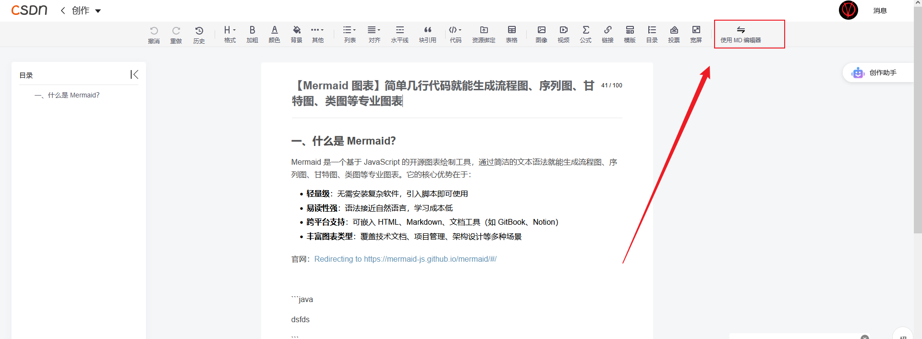Click the page vertical scrollbar

(918, 120)
